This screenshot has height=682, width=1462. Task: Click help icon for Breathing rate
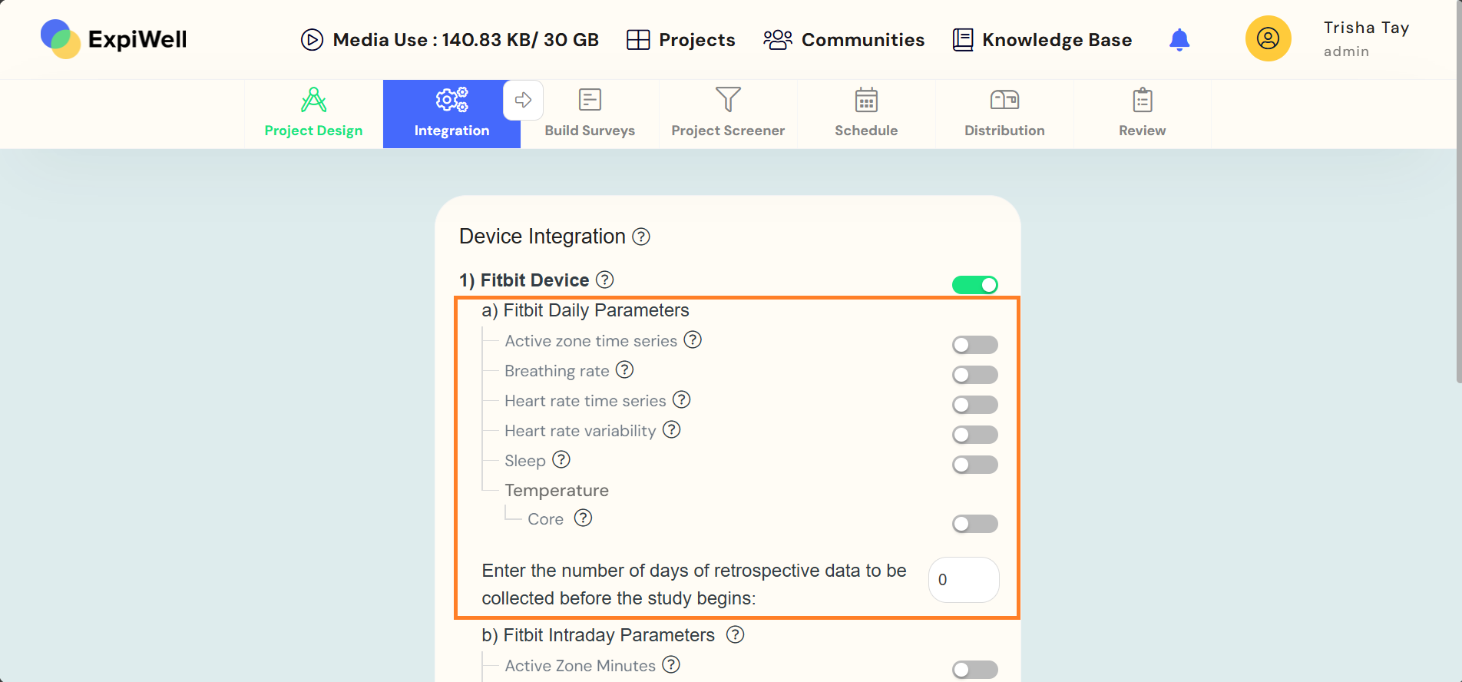[625, 369]
